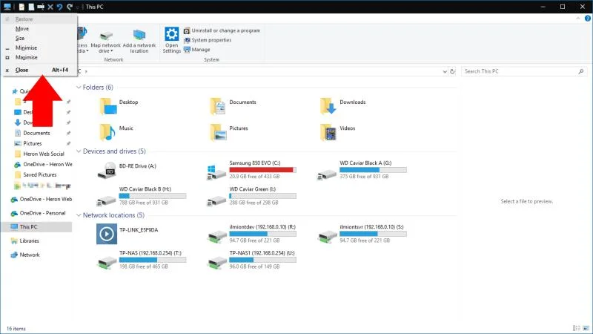Screen dimensions: 593x334
Task: Choose Close Alt+F4 menu entry
Action: 40,70
